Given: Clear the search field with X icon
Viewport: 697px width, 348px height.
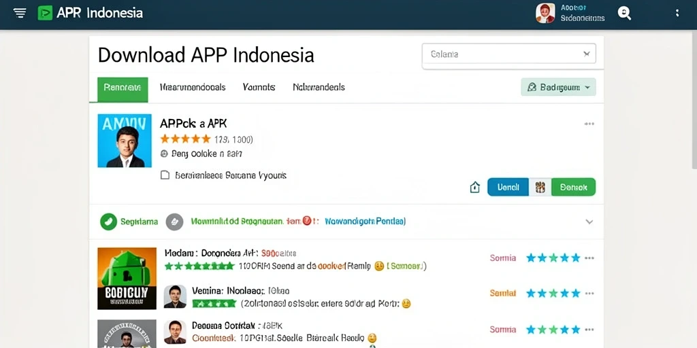Looking at the screenshot, I should (x=586, y=54).
